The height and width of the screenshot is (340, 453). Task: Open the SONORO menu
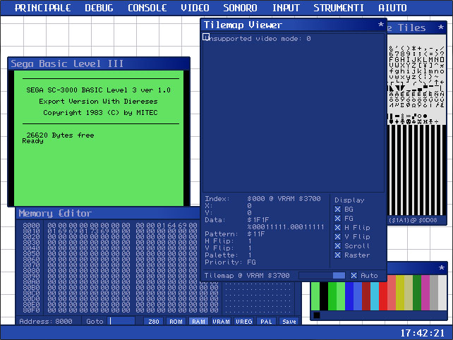point(240,8)
